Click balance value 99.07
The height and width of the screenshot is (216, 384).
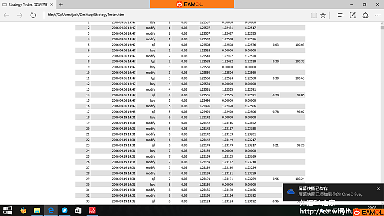pos(301,112)
